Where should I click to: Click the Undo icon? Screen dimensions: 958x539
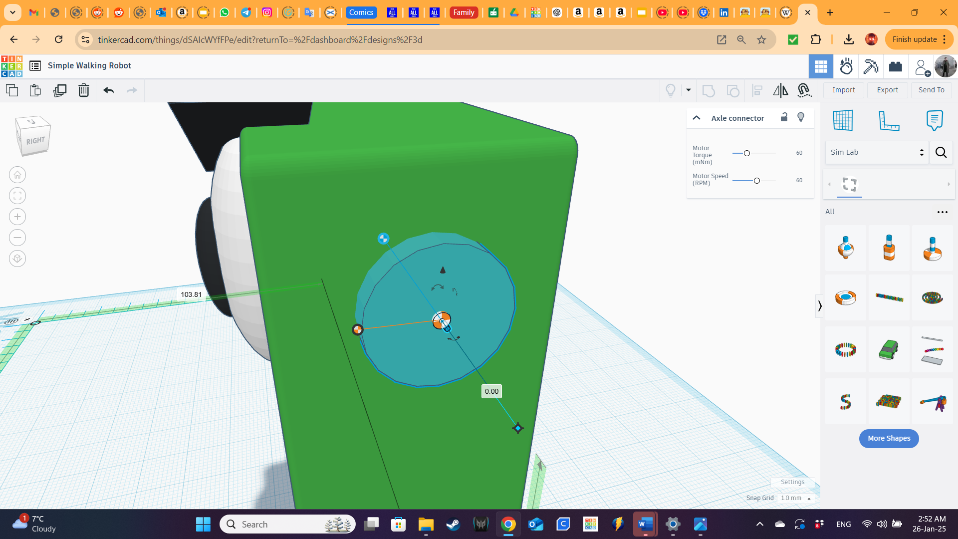108,90
